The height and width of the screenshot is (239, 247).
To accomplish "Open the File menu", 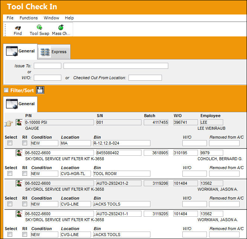I will pyautogui.click(x=10, y=18).
